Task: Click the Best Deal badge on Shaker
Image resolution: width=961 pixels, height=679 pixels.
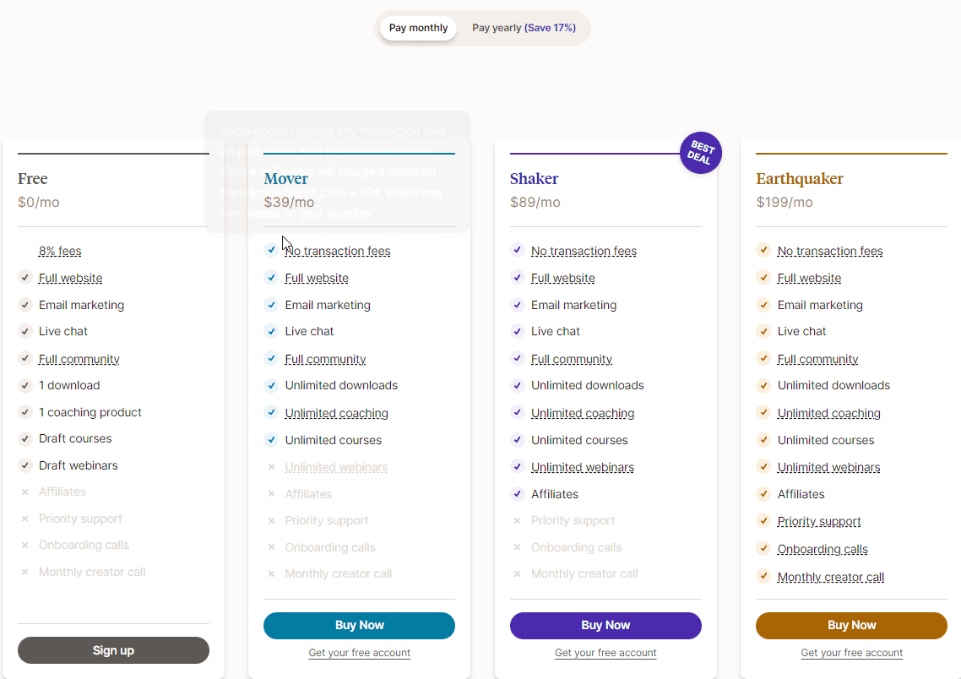Action: pos(700,153)
